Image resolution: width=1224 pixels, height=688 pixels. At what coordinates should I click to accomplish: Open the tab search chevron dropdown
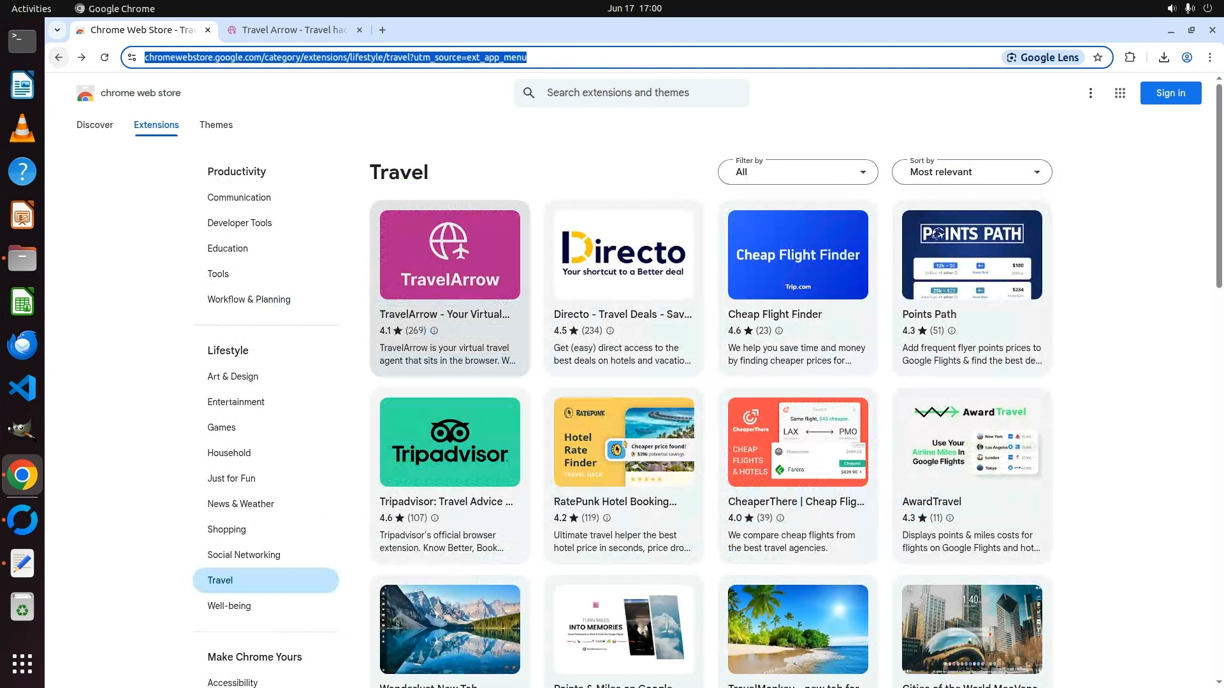(57, 30)
